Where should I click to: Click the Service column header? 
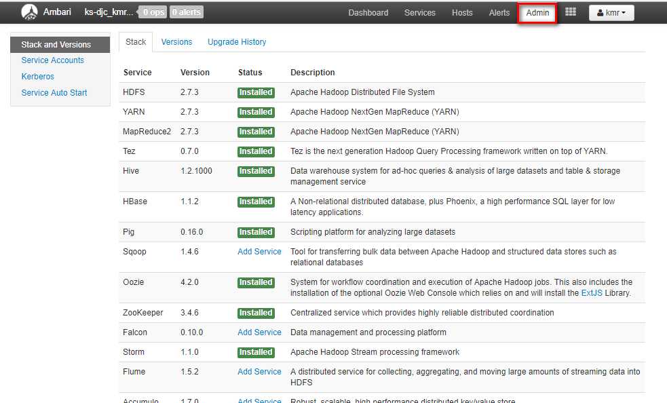(x=137, y=73)
